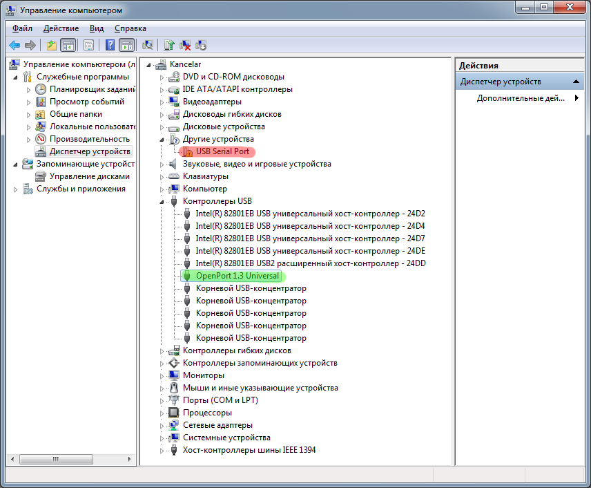This screenshot has height=488, width=591.
Task: Open the Справка menu
Action: (x=130, y=28)
